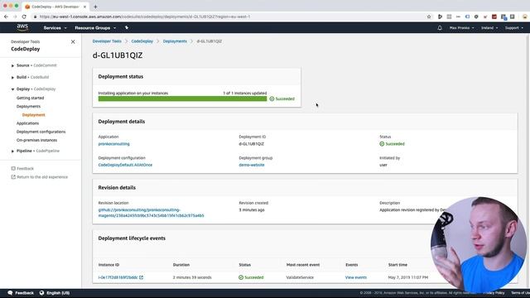Image resolution: width=530 pixels, height=298 pixels.
Task: Click the 'May 7, 2019 11:07 PM' start time
Action: (x=408, y=277)
